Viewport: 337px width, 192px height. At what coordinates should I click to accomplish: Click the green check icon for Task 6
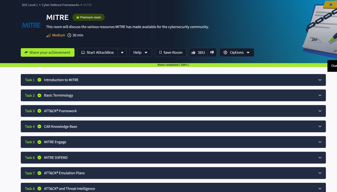coord(39,158)
